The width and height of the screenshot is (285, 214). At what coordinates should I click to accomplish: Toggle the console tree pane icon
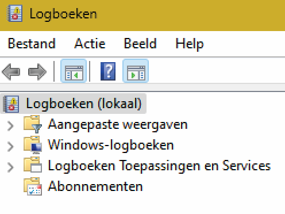point(74,71)
